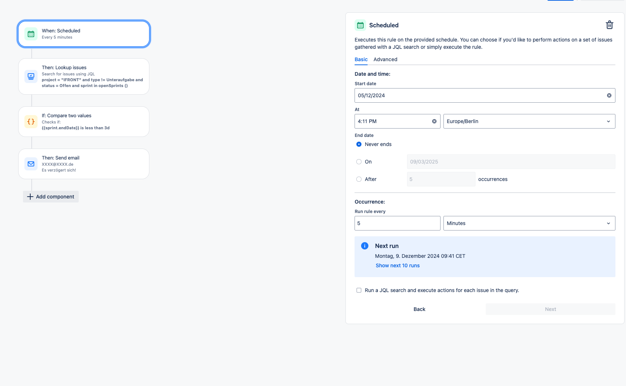Click the occurrences count field
The height and width of the screenshot is (386, 626).
[x=441, y=179]
